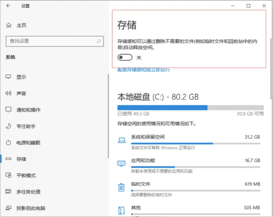The image size is (273, 217).
Task: Click the Temporary files (临时文件) trash icon
Action: click(121, 187)
